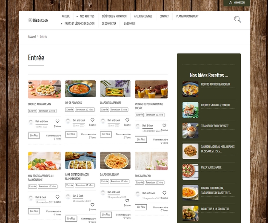Open Ateliers Cuisines menu item
Image resolution: width=268 pixels, height=223 pixels.
(143, 16)
